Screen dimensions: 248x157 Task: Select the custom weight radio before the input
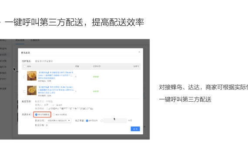click(102, 121)
